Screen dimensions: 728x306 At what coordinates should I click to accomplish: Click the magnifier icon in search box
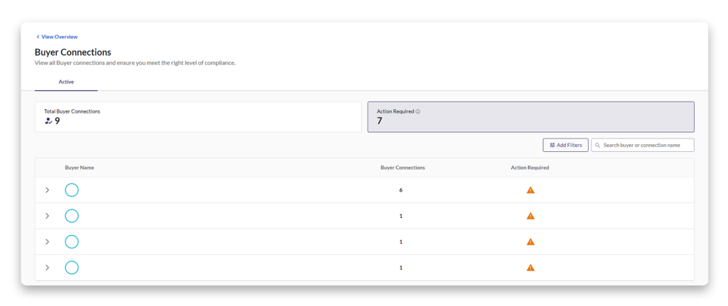tap(598, 145)
